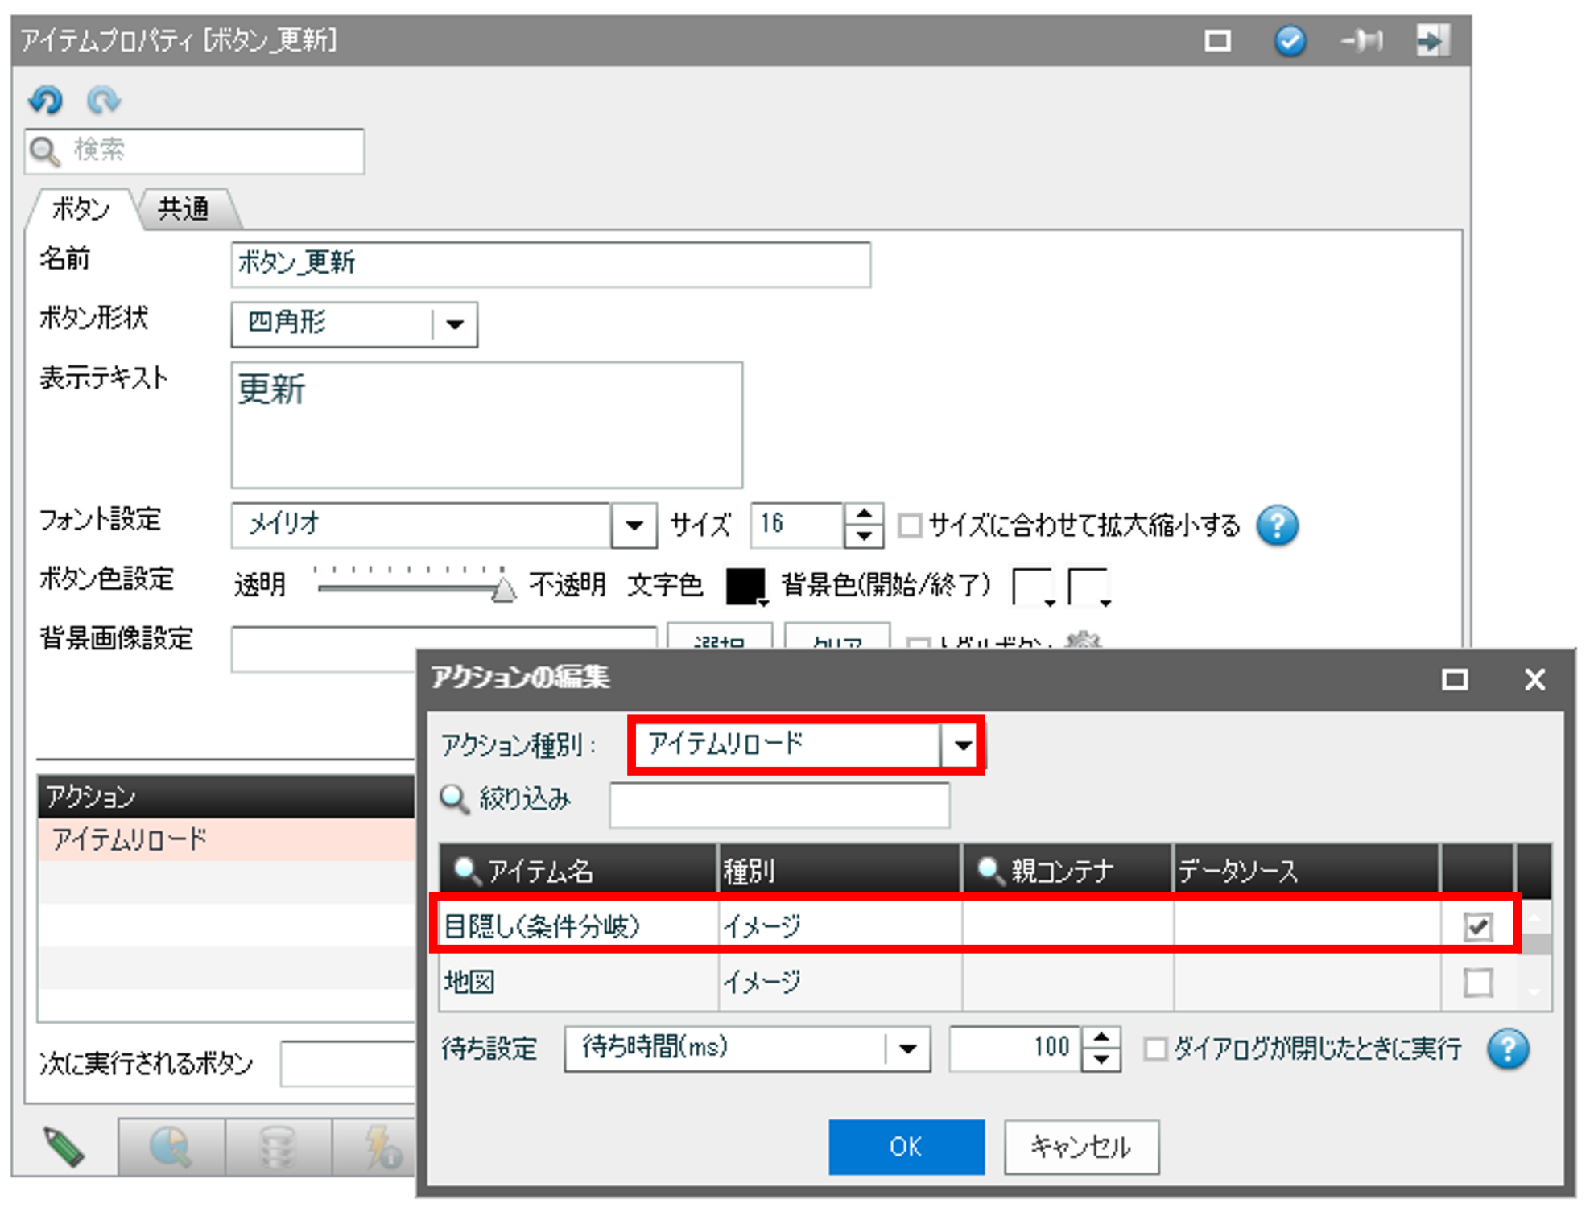Image resolution: width=1594 pixels, height=1220 pixels.
Task: Uncheck the 目隠し(条件分岐) row checkbox
Action: [x=1477, y=927]
